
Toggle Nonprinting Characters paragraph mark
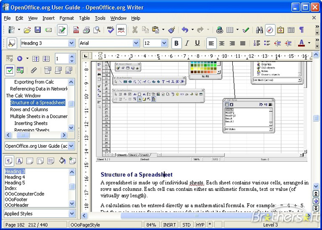tap(301, 30)
